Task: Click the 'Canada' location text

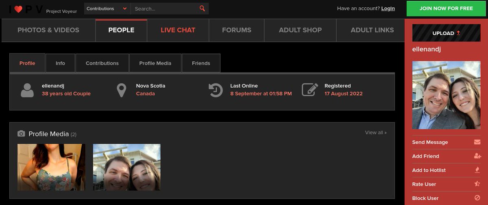Action: click(x=145, y=93)
